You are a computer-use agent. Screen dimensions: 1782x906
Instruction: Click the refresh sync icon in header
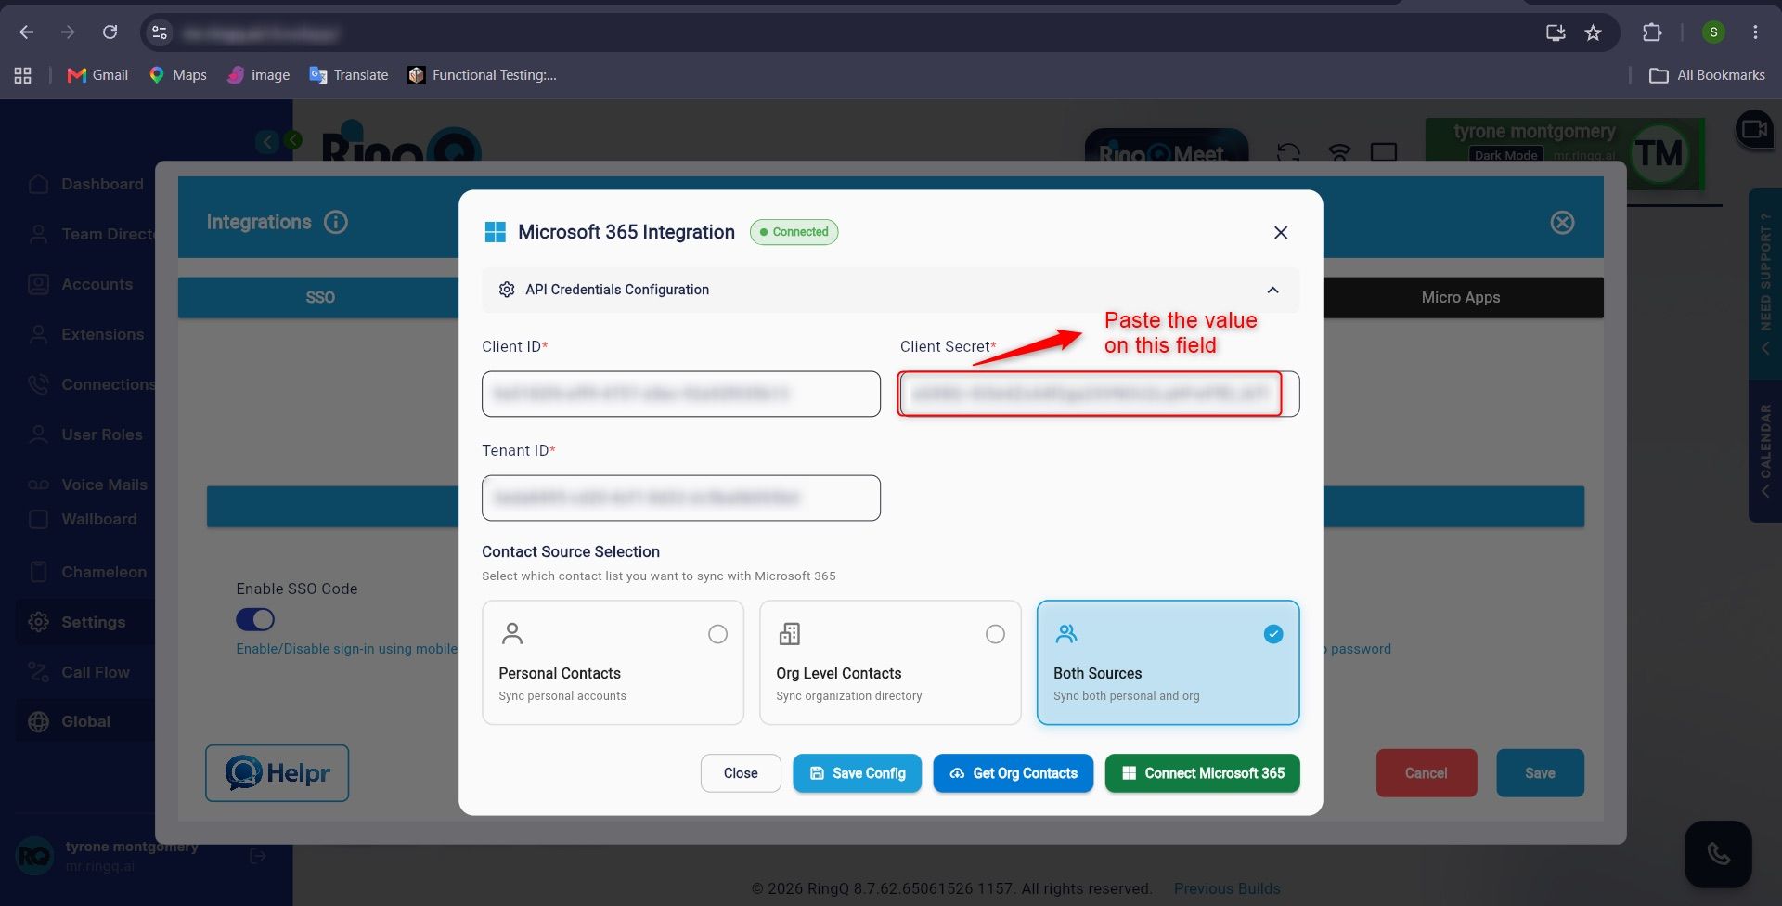pyautogui.click(x=1288, y=152)
